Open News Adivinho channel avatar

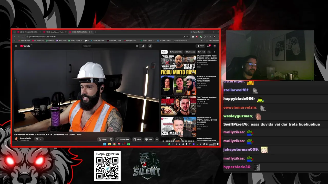coord(16,139)
